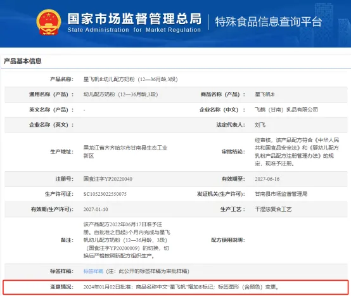Click the production process 干湿法复合工艺
Image resolution: width=351 pixels, height=296 pixels.
[x=273, y=209]
